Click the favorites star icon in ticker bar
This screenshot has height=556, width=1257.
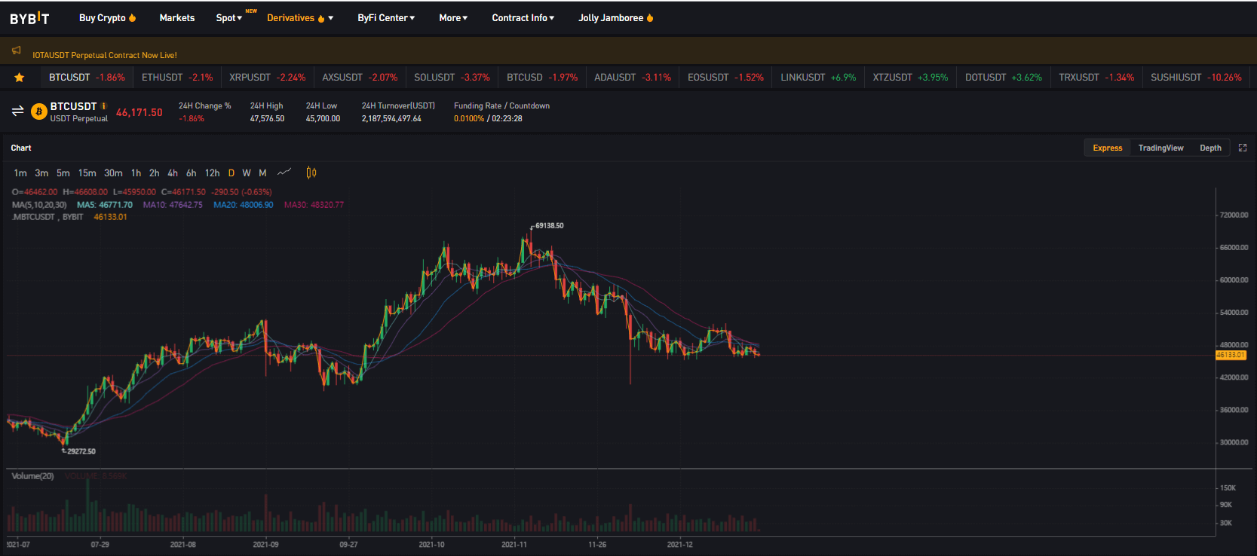tap(20, 78)
